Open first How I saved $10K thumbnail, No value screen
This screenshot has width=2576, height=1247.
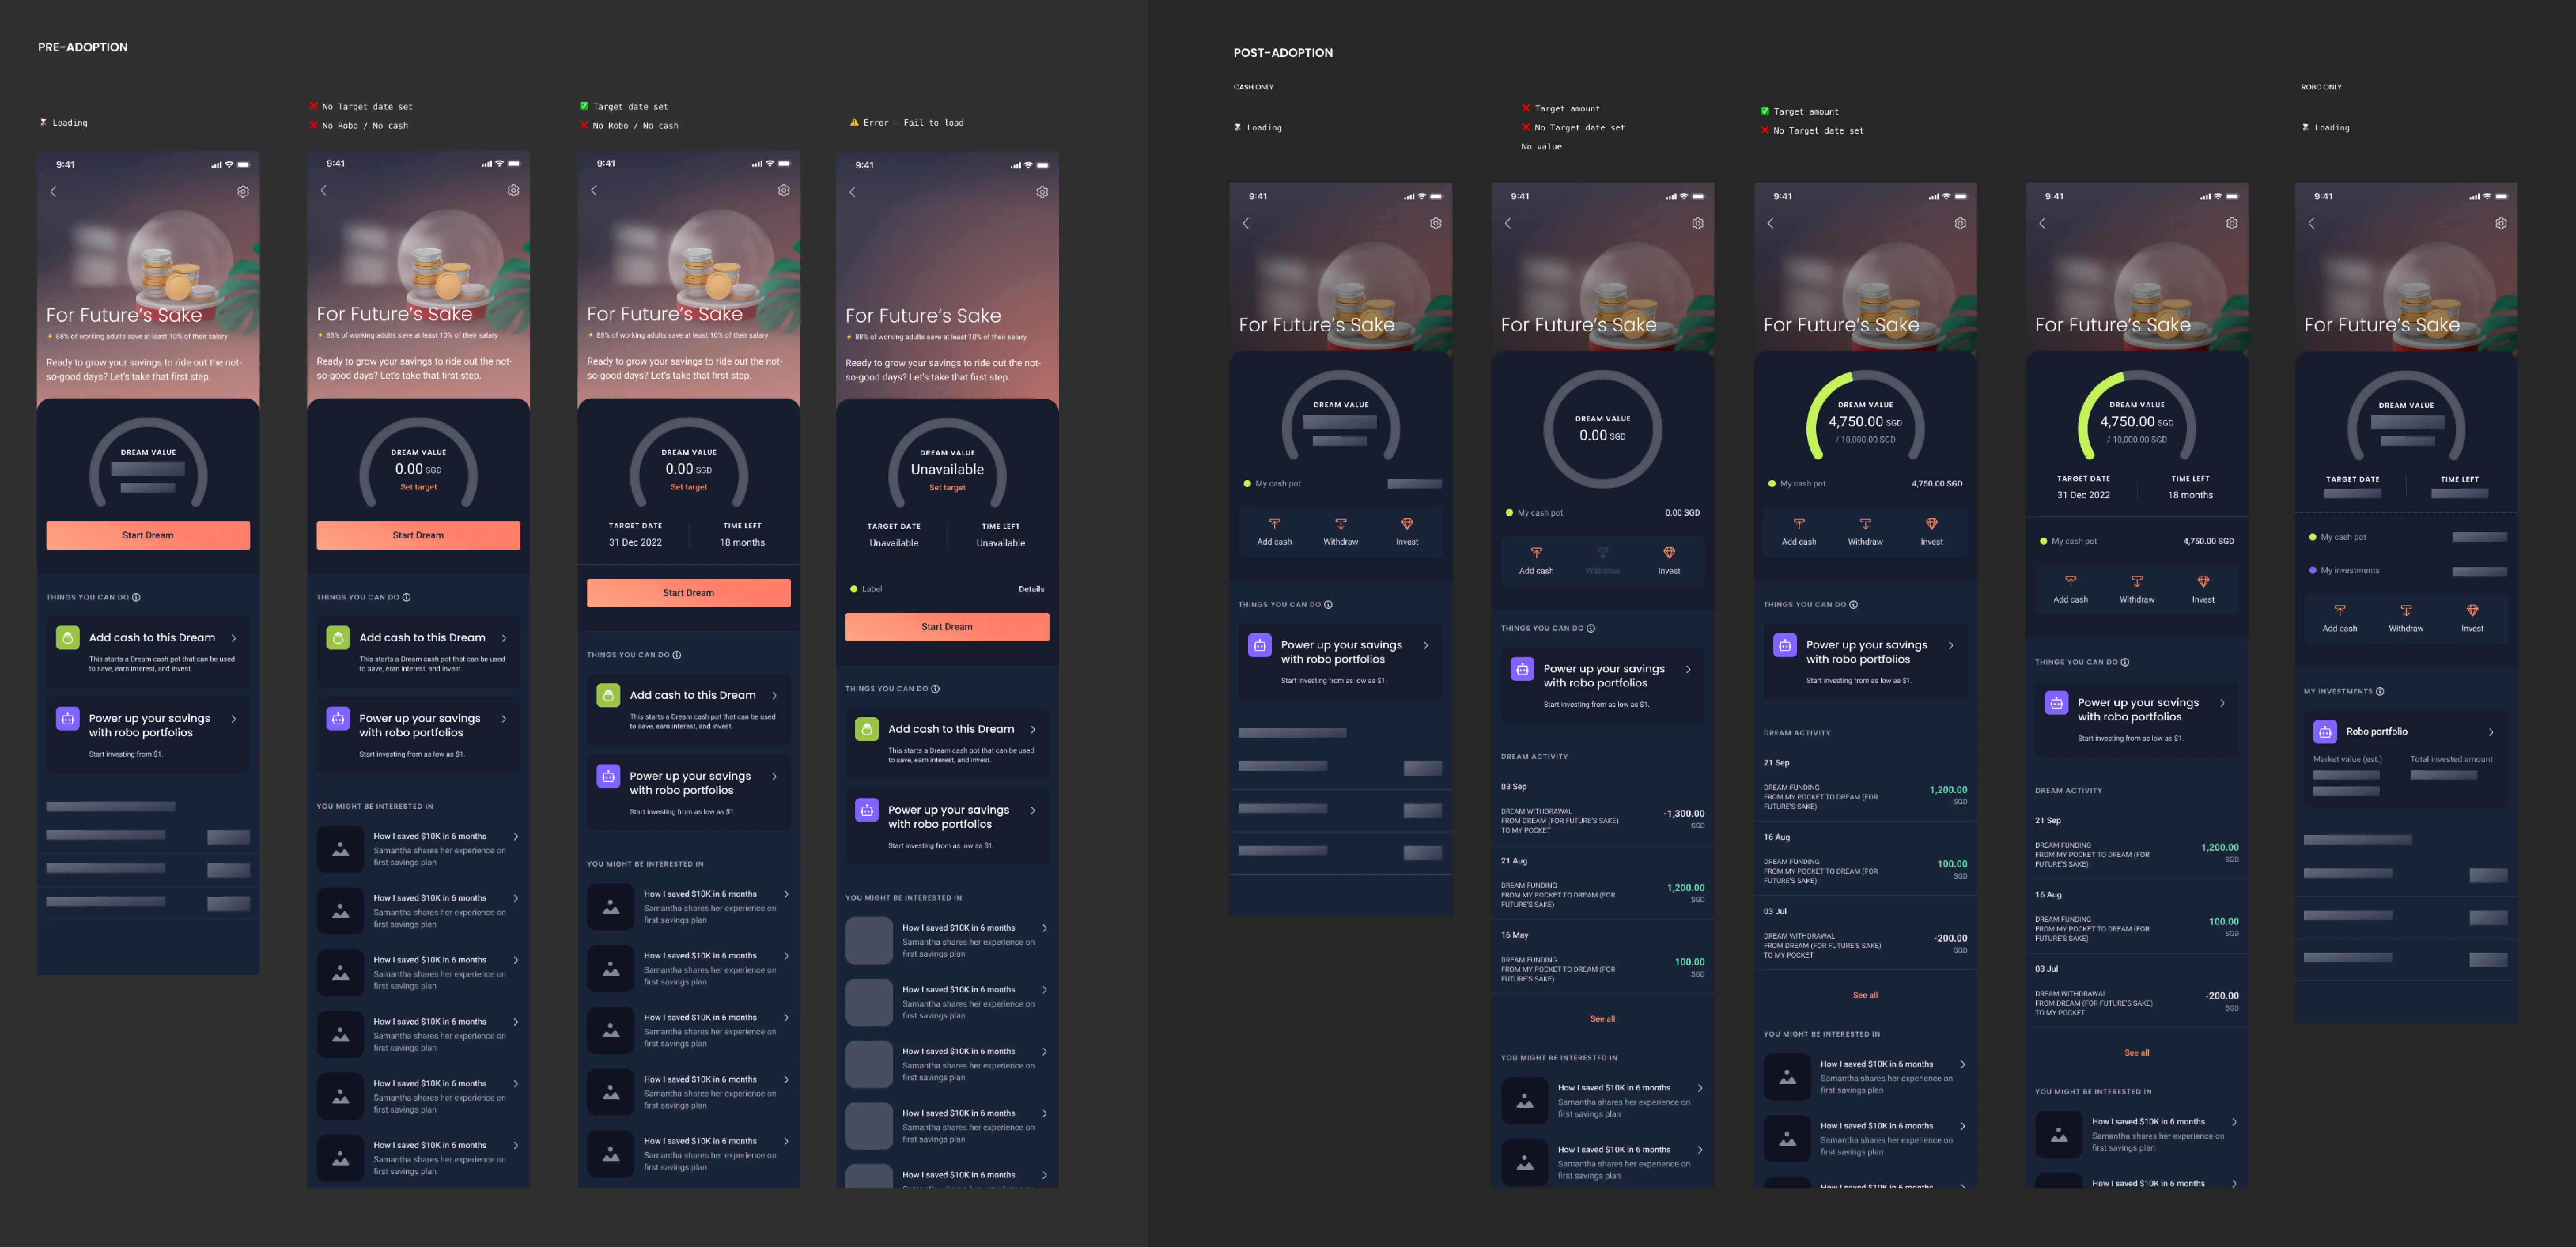[x=1524, y=1101]
